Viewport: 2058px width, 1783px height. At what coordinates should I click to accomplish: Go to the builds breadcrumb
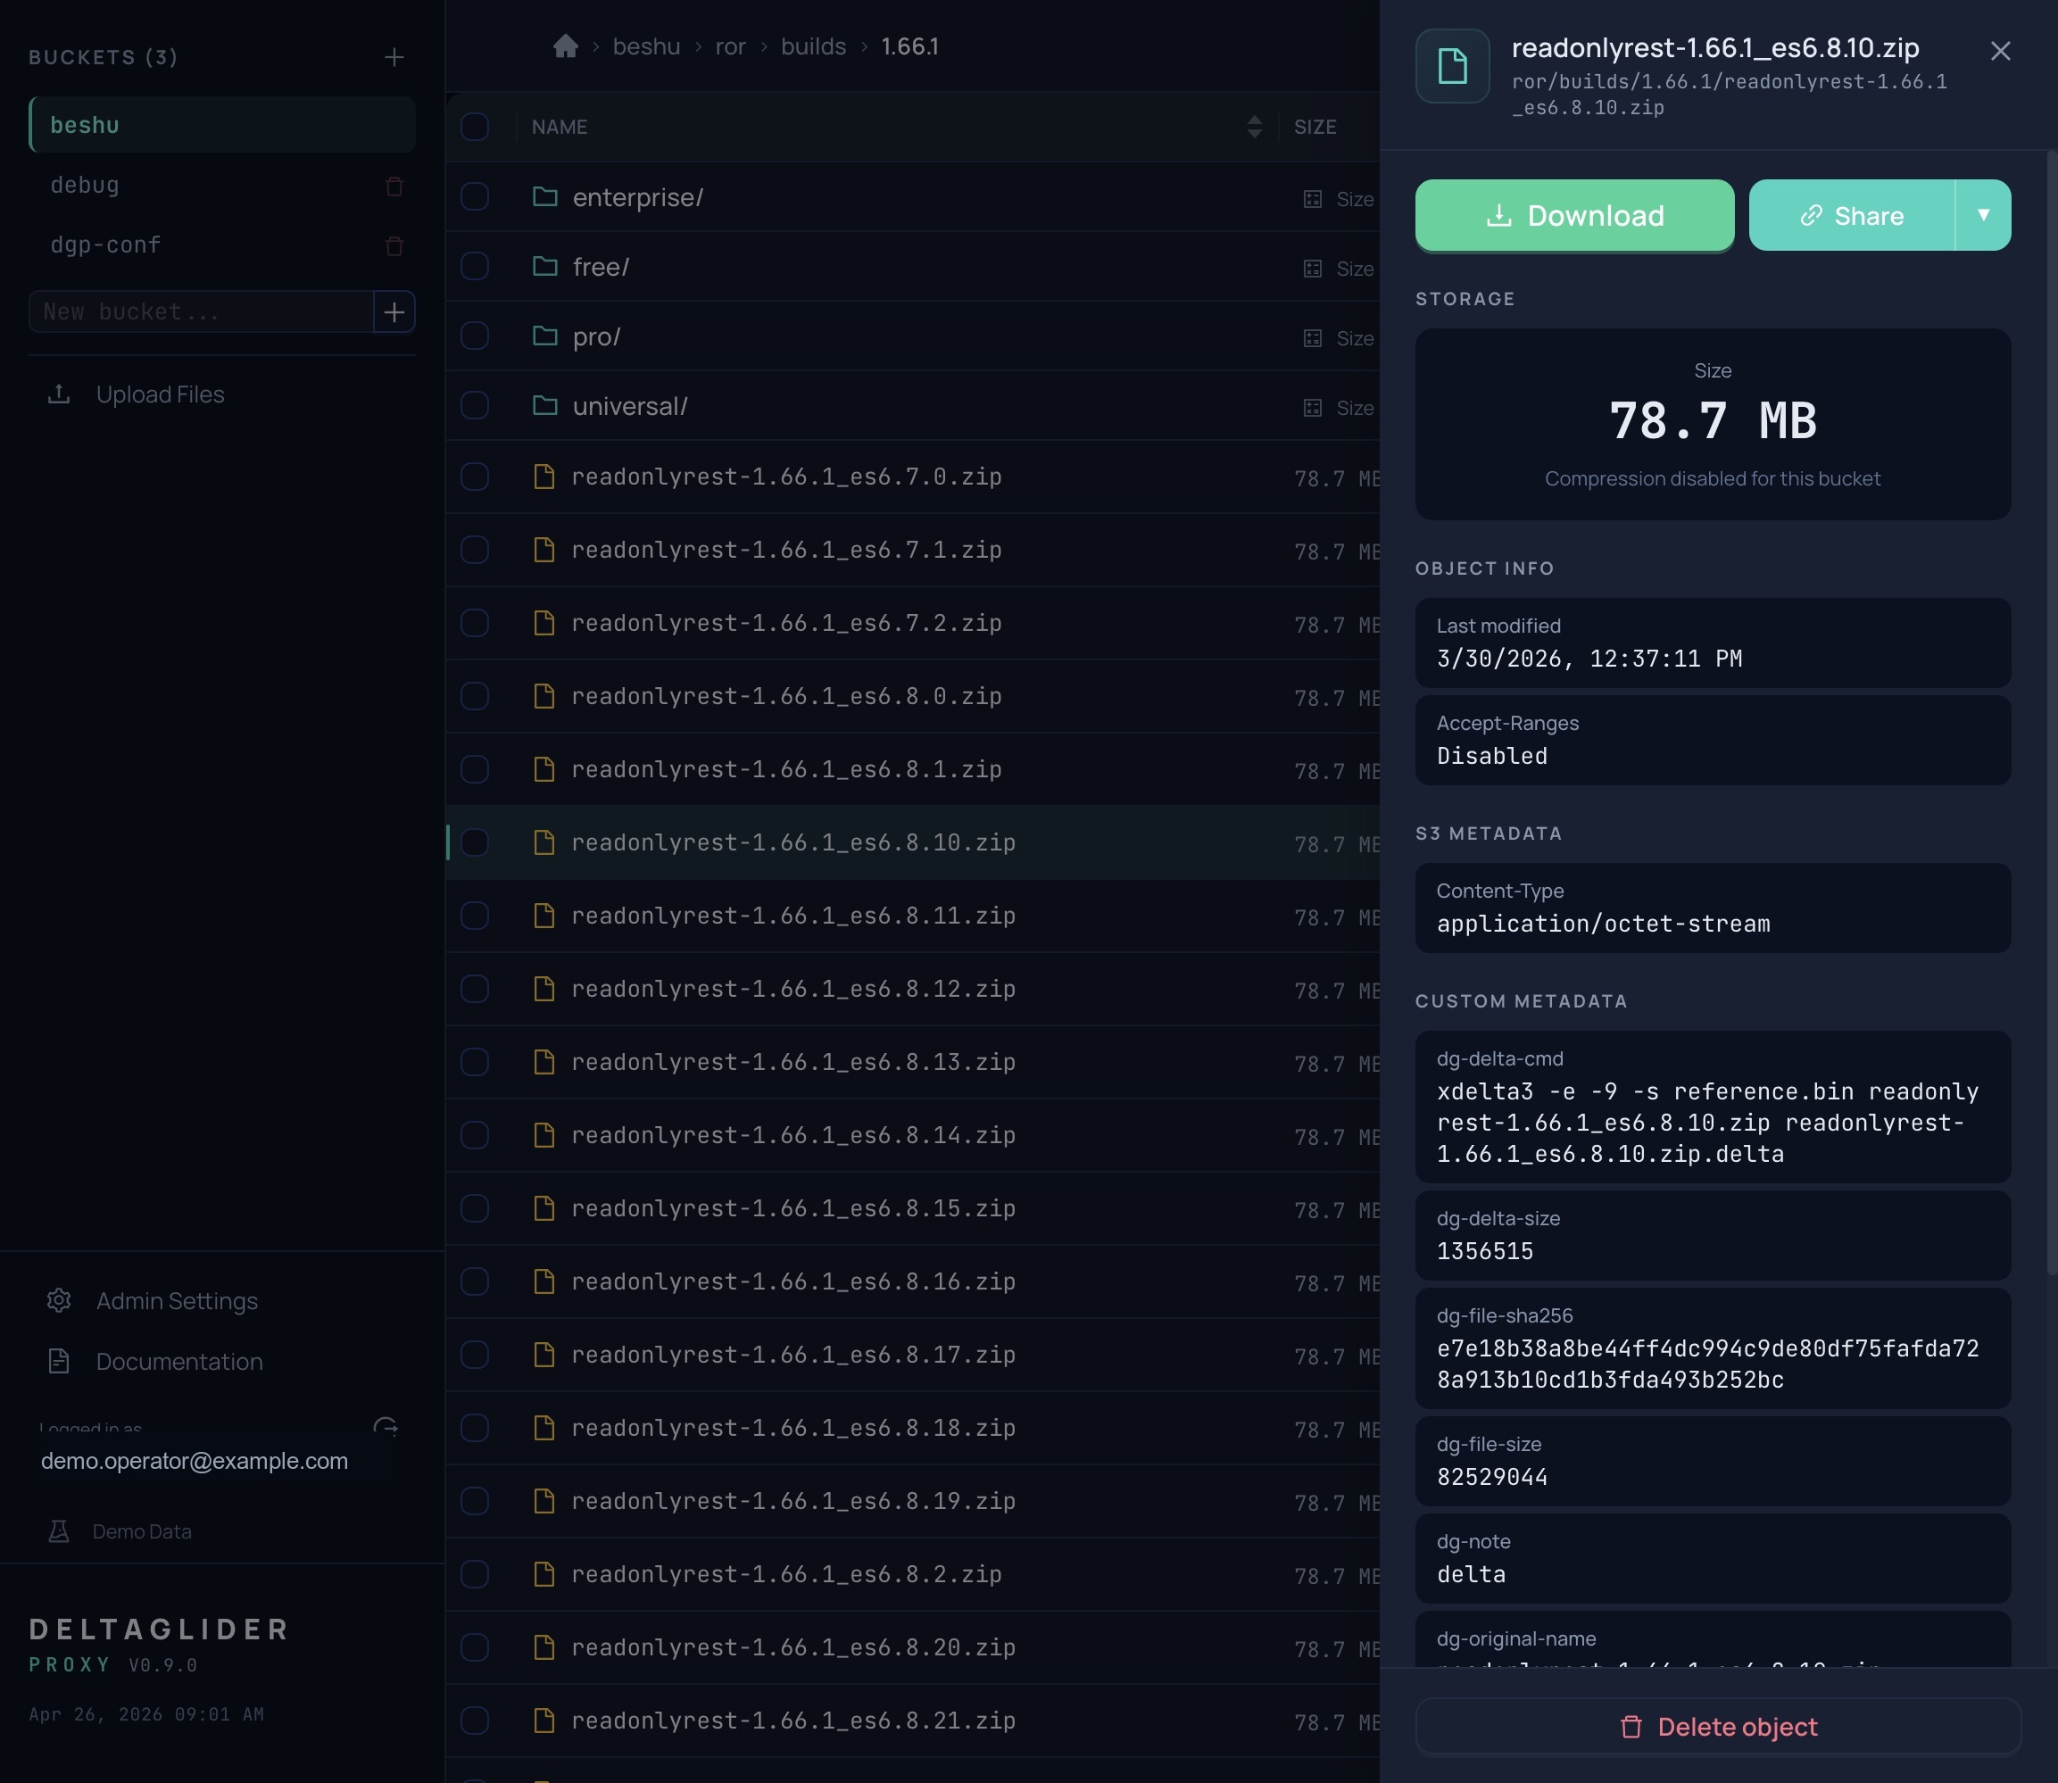(x=813, y=46)
